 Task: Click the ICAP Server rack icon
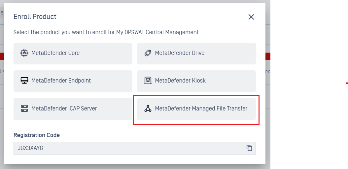[24, 109]
